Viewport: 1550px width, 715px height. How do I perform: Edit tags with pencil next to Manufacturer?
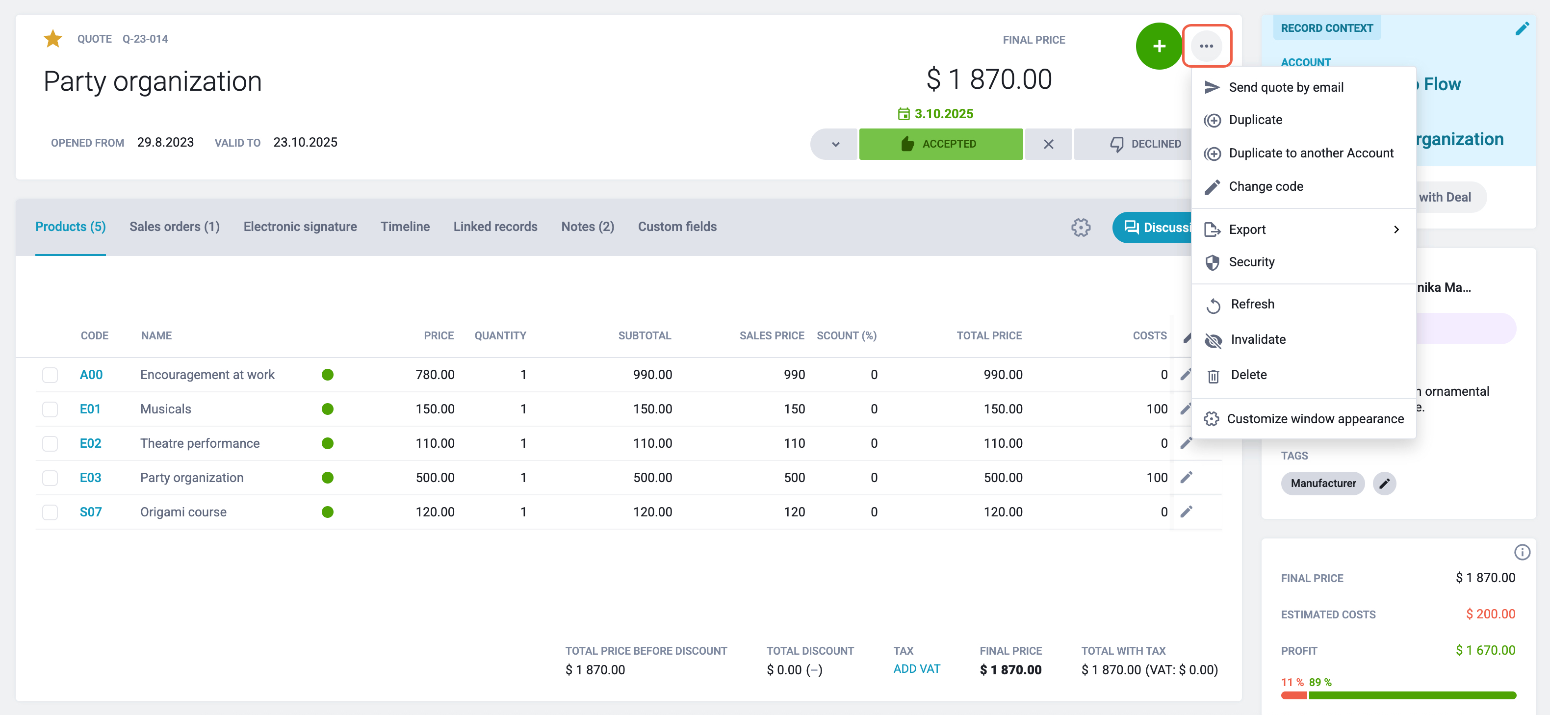[1384, 484]
